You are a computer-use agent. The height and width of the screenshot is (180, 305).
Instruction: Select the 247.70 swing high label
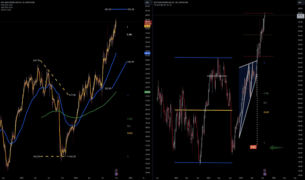36,61
